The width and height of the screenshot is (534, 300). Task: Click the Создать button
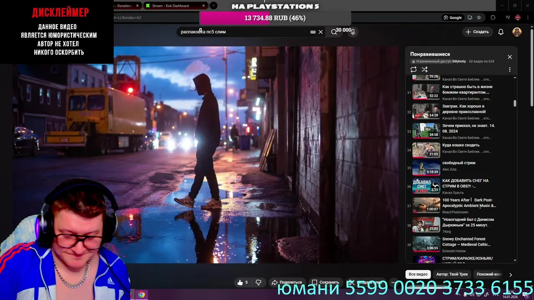tap(477, 32)
